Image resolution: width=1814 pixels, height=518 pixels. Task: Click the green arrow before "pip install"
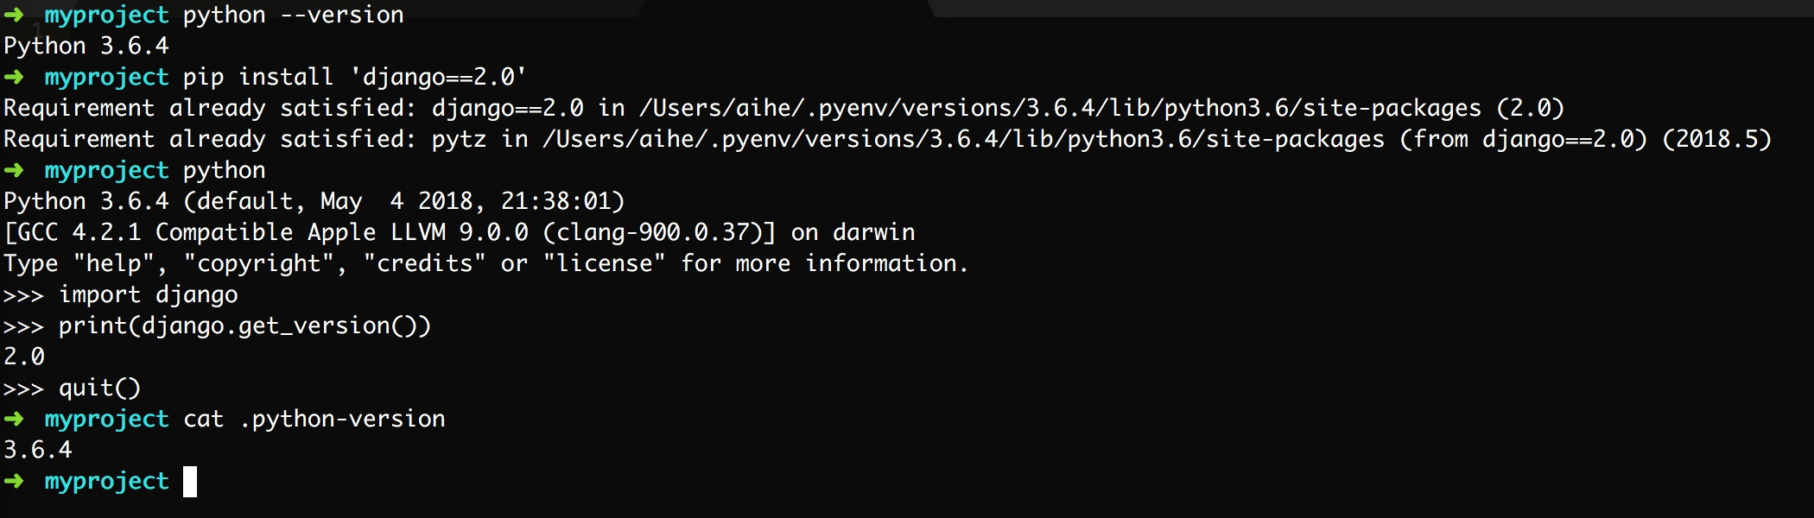(x=14, y=77)
